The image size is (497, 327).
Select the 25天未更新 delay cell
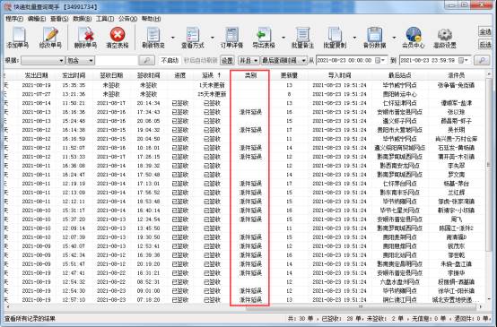click(212, 94)
